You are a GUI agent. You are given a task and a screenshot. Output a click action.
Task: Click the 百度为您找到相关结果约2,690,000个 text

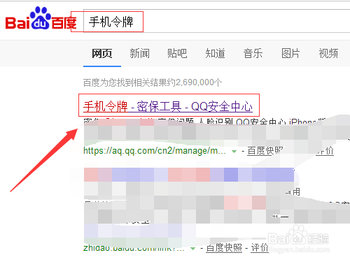153,82
